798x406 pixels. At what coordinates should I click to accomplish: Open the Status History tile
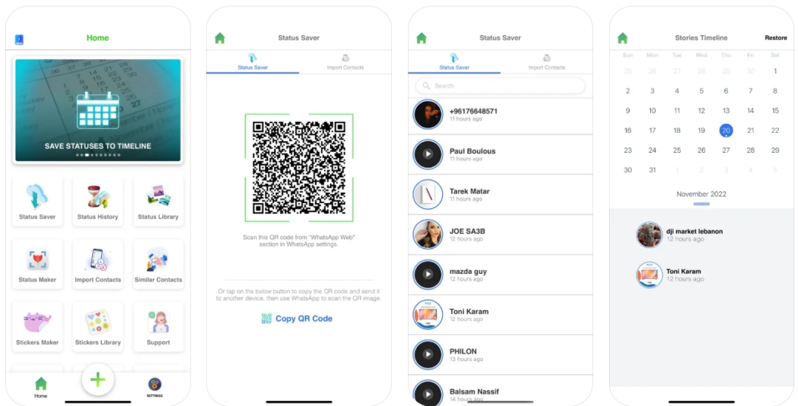click(x=97, y=202)
